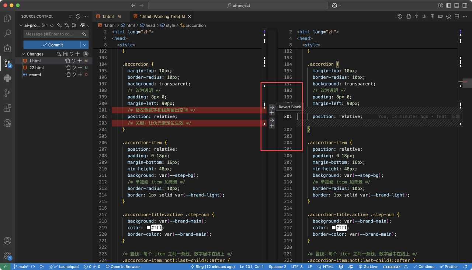Viewport: 472px width, 270px height.
Task: Click white #fff color swatch in left pane
Action: click(x=149, y=228)
